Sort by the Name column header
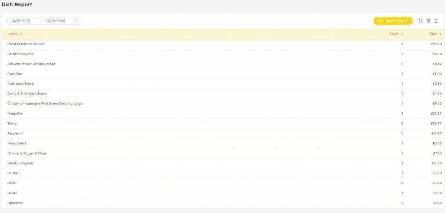The height and width of the screenshot is (213, 445). click(x=13, y=34)
